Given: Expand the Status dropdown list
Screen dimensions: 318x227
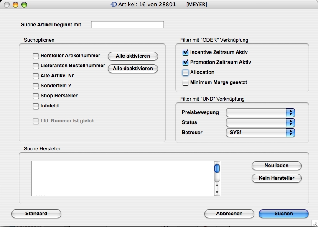Looking at the screenshot, I should pos(260,122).
